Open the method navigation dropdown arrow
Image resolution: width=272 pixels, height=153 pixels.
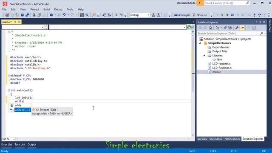[184, 27]
